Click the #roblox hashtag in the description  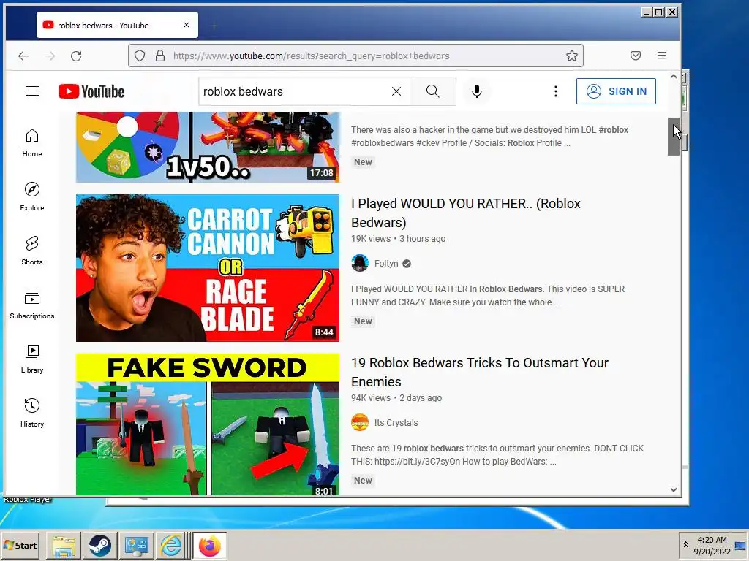(x=614, y=130)
